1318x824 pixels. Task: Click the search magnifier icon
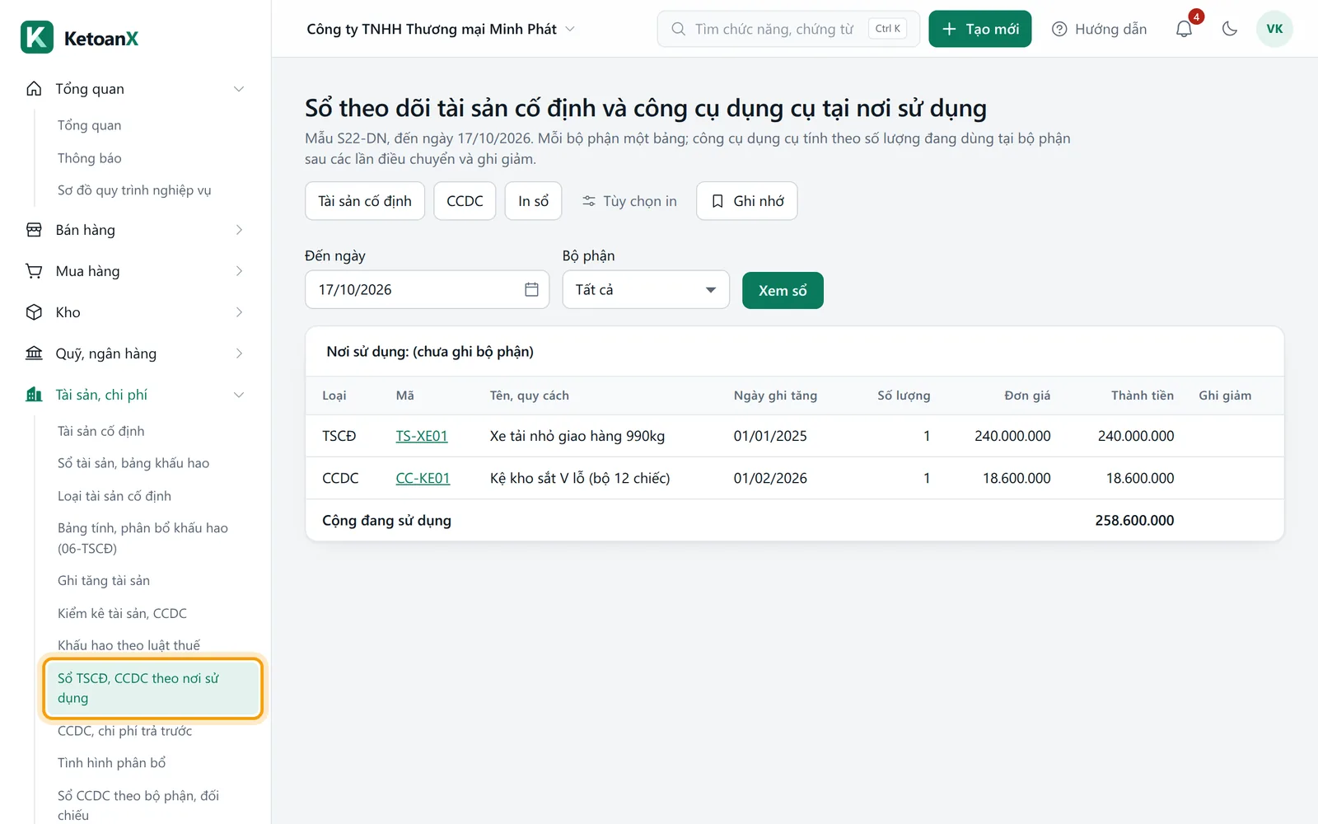click(x=678, y=29)
